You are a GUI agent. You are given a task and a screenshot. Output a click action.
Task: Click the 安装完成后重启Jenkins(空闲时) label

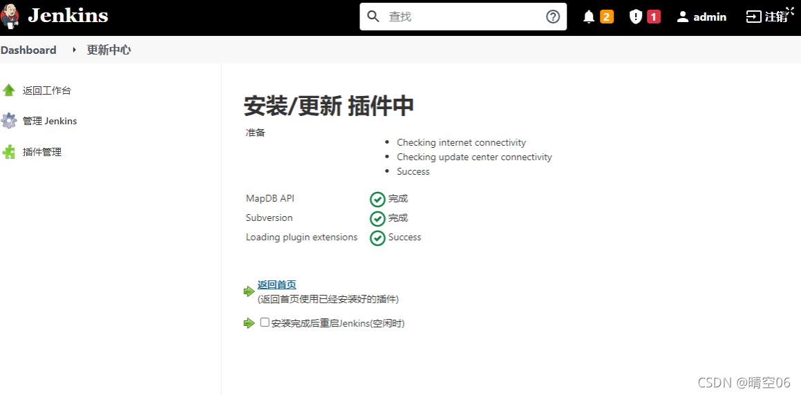(x=338, y=323)
